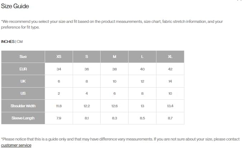Select the XL size column header

(170, 56)
